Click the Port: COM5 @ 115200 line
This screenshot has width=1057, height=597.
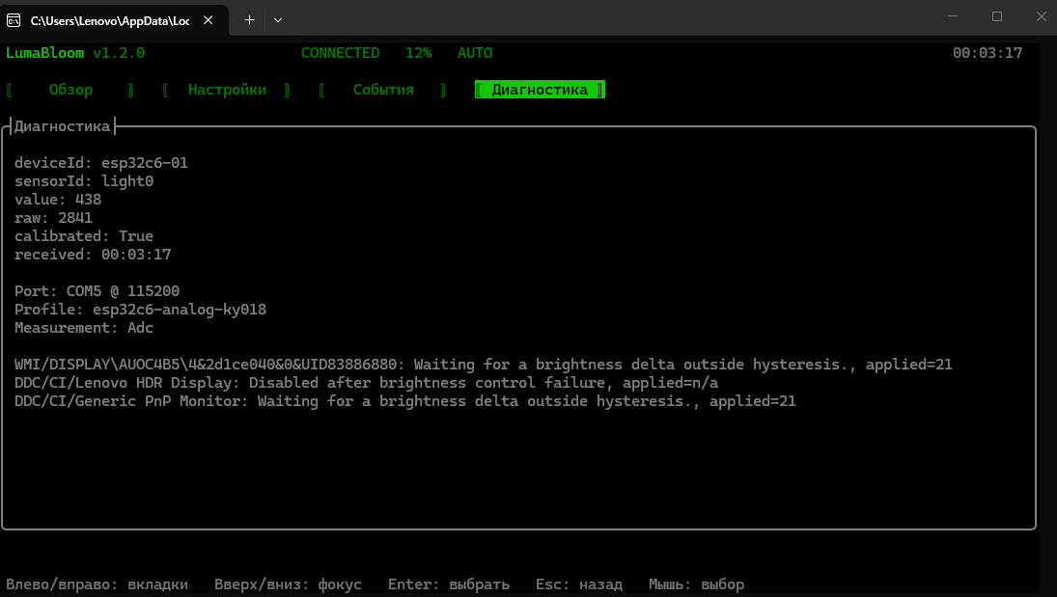pyautogui.click(x=97, y=291)
